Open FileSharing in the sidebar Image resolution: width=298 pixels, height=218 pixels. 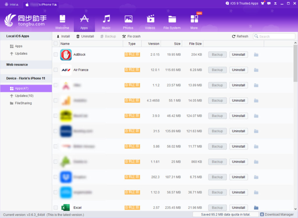tap(23, 103)
